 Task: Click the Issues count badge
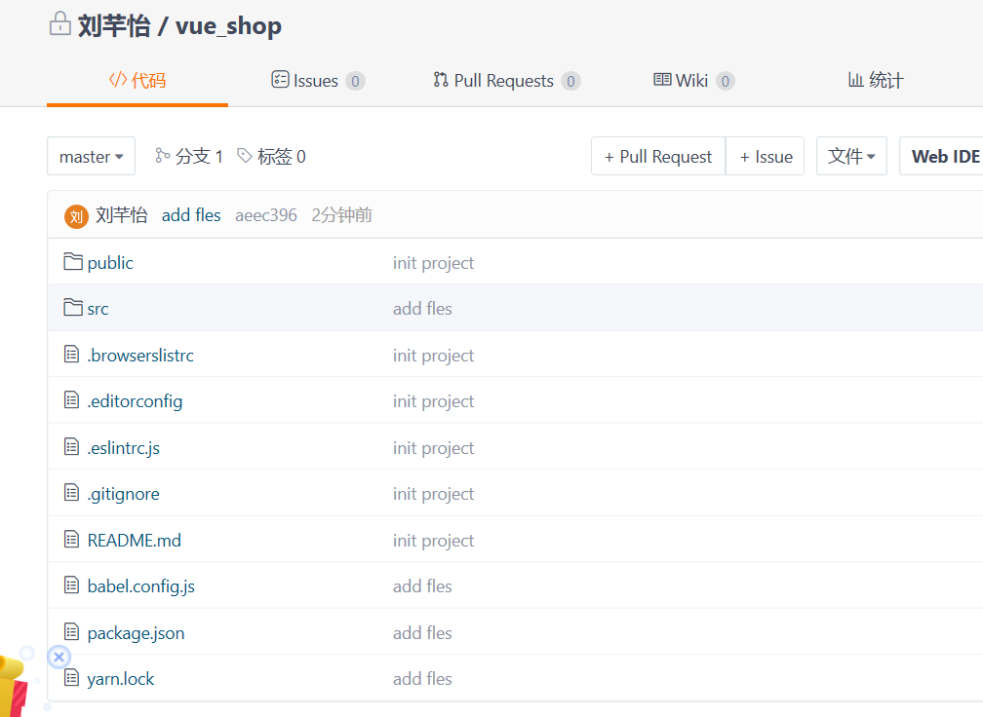click(355, 82)
